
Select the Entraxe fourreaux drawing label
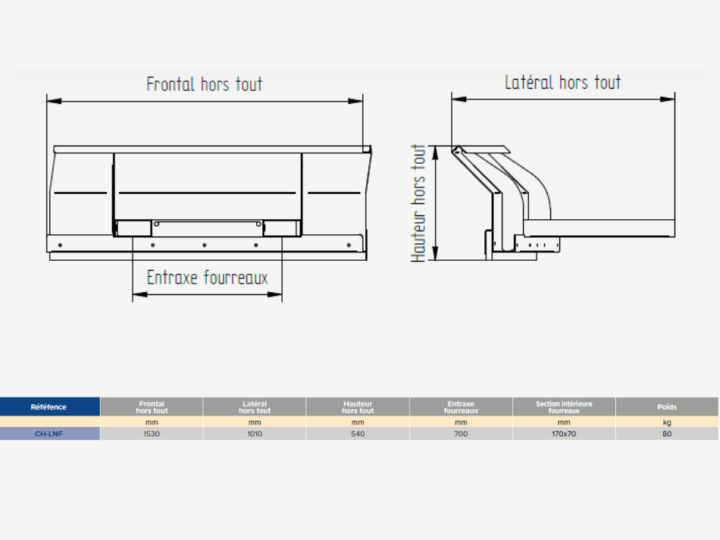(207, 278)
